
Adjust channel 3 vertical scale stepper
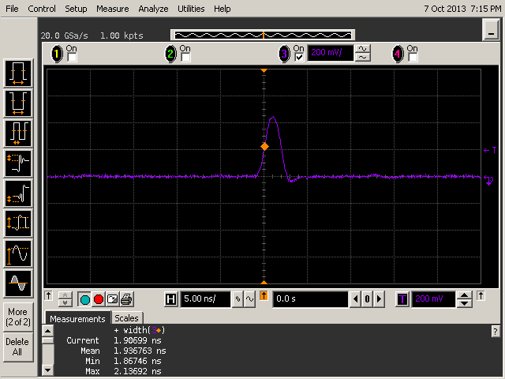pos(363,54)
